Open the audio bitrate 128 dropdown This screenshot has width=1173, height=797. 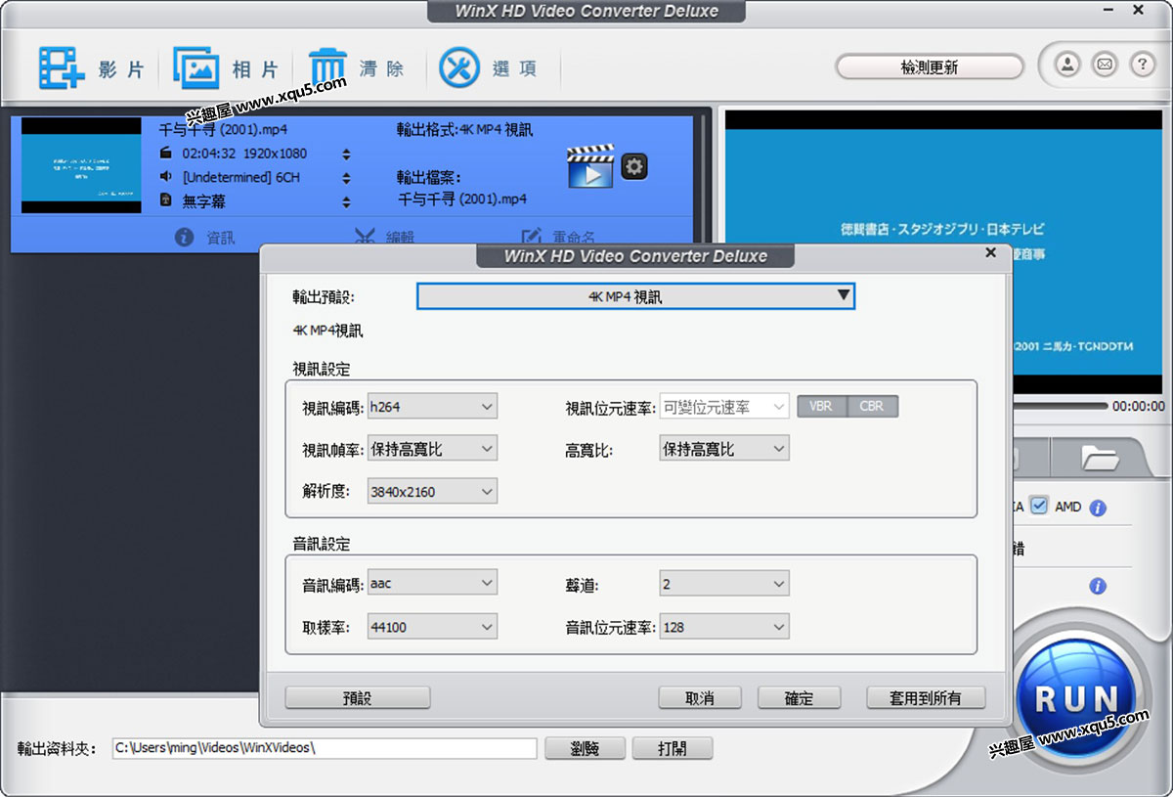point(724,627)
